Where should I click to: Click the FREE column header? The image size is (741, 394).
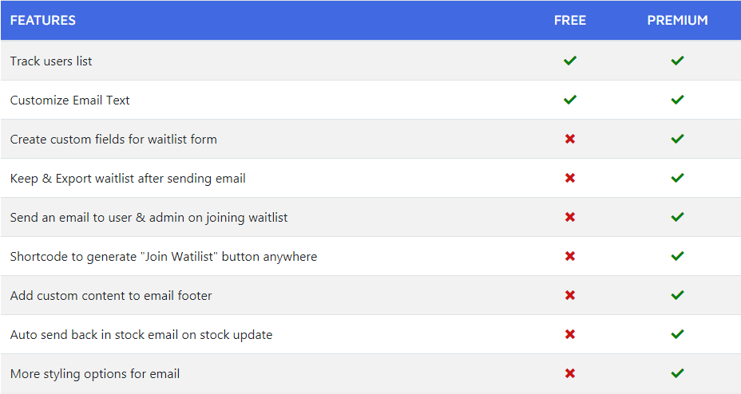[x=570, y=21]
